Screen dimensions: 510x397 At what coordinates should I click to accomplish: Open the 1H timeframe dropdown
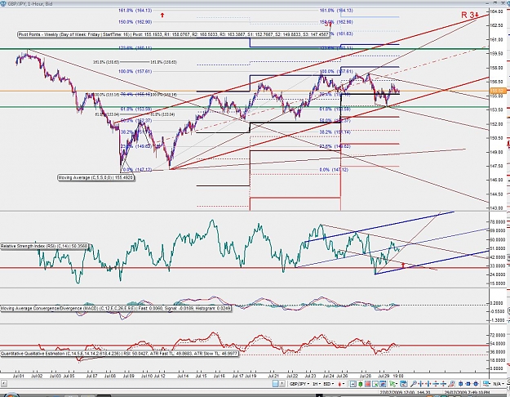[317, 384]
